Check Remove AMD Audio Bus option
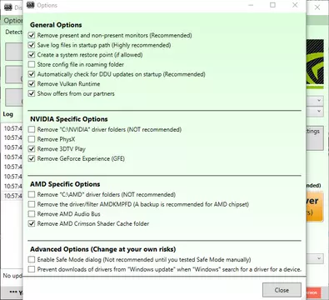The height and width of the screenshot is (300, 329). (x=32, y=214)
